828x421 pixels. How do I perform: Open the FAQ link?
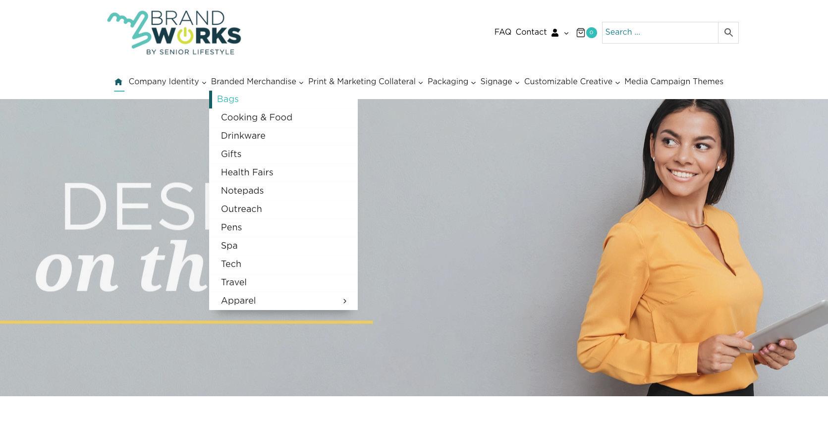point(502,32)
